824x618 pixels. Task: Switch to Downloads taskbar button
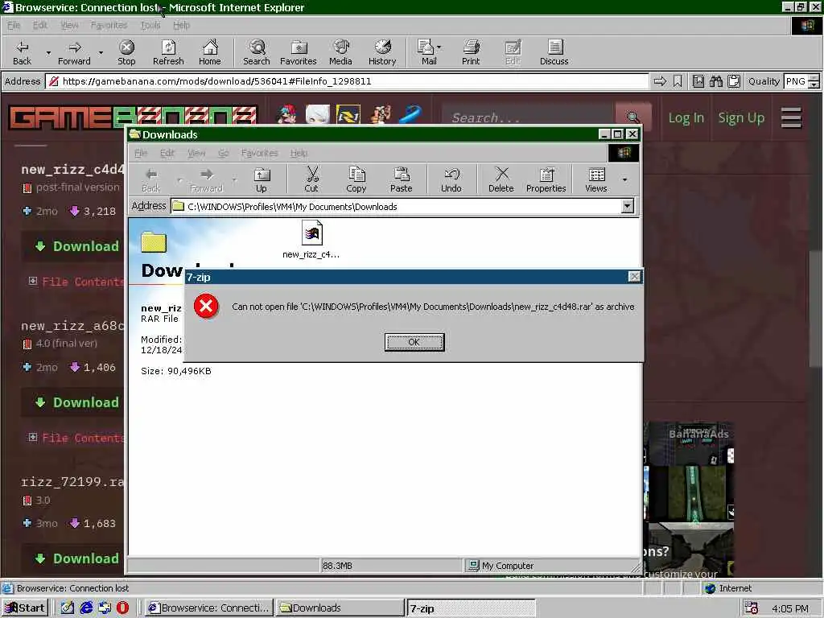340,608
